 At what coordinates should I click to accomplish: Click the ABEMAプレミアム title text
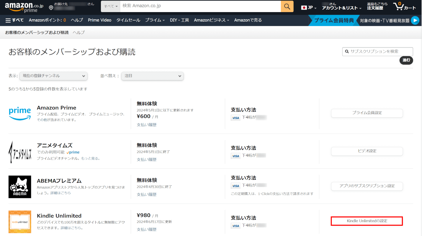pyautogui.click(x=59, y=181)
